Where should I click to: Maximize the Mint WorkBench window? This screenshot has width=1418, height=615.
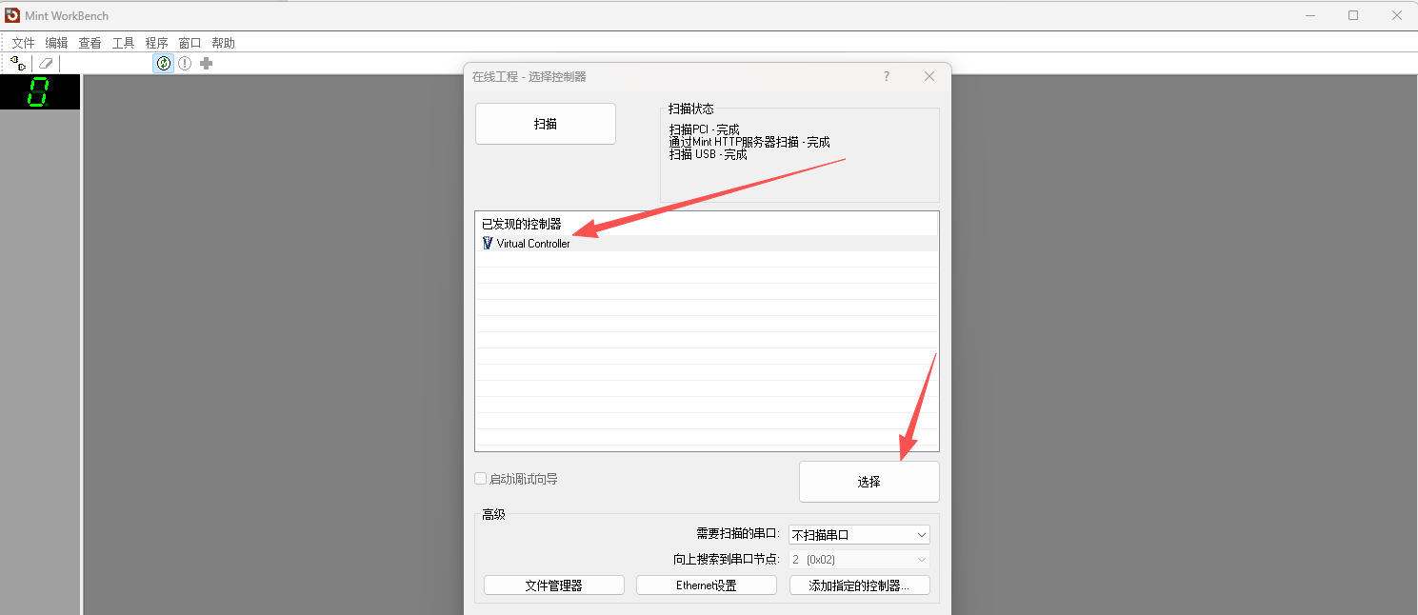pos(1353,15)
